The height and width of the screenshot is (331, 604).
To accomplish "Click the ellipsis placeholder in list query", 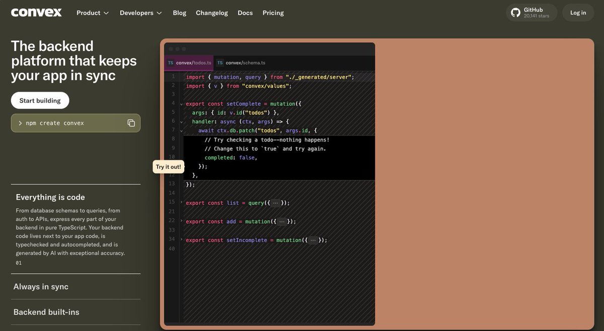I will (x=275, y=203).
